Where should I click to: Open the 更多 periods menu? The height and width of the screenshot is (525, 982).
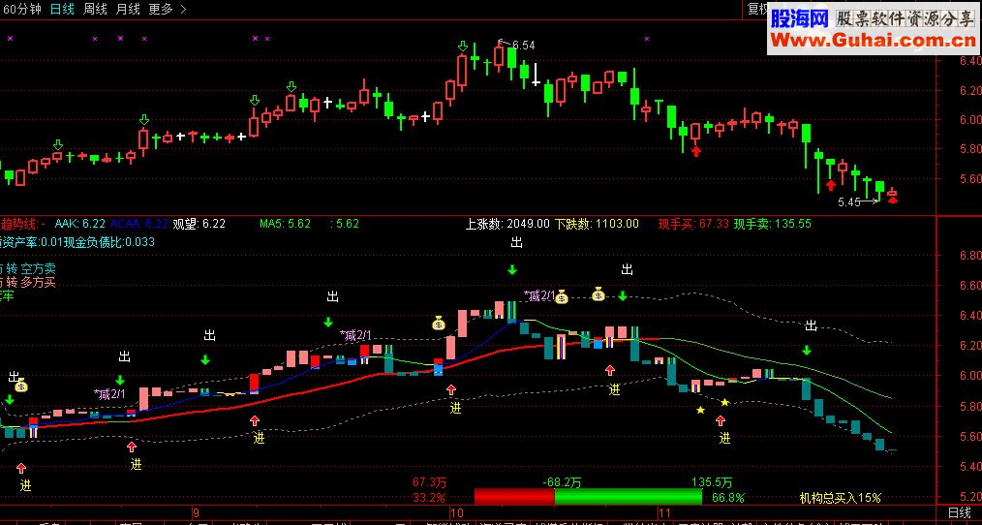pos(168,10)
